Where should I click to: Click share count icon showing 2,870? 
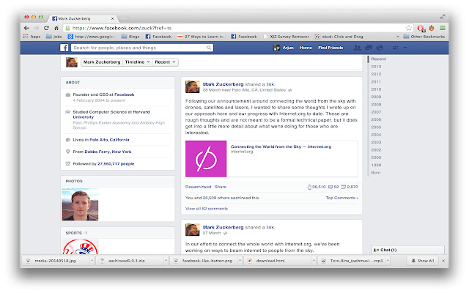[344, 187]
